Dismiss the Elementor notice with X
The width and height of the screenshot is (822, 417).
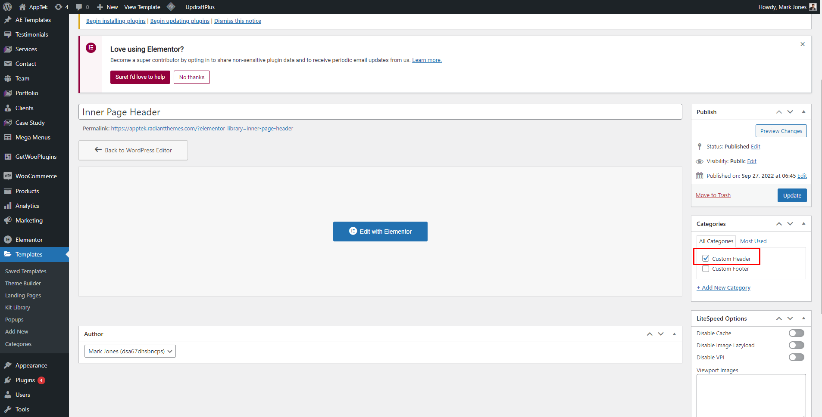point(802,44)
